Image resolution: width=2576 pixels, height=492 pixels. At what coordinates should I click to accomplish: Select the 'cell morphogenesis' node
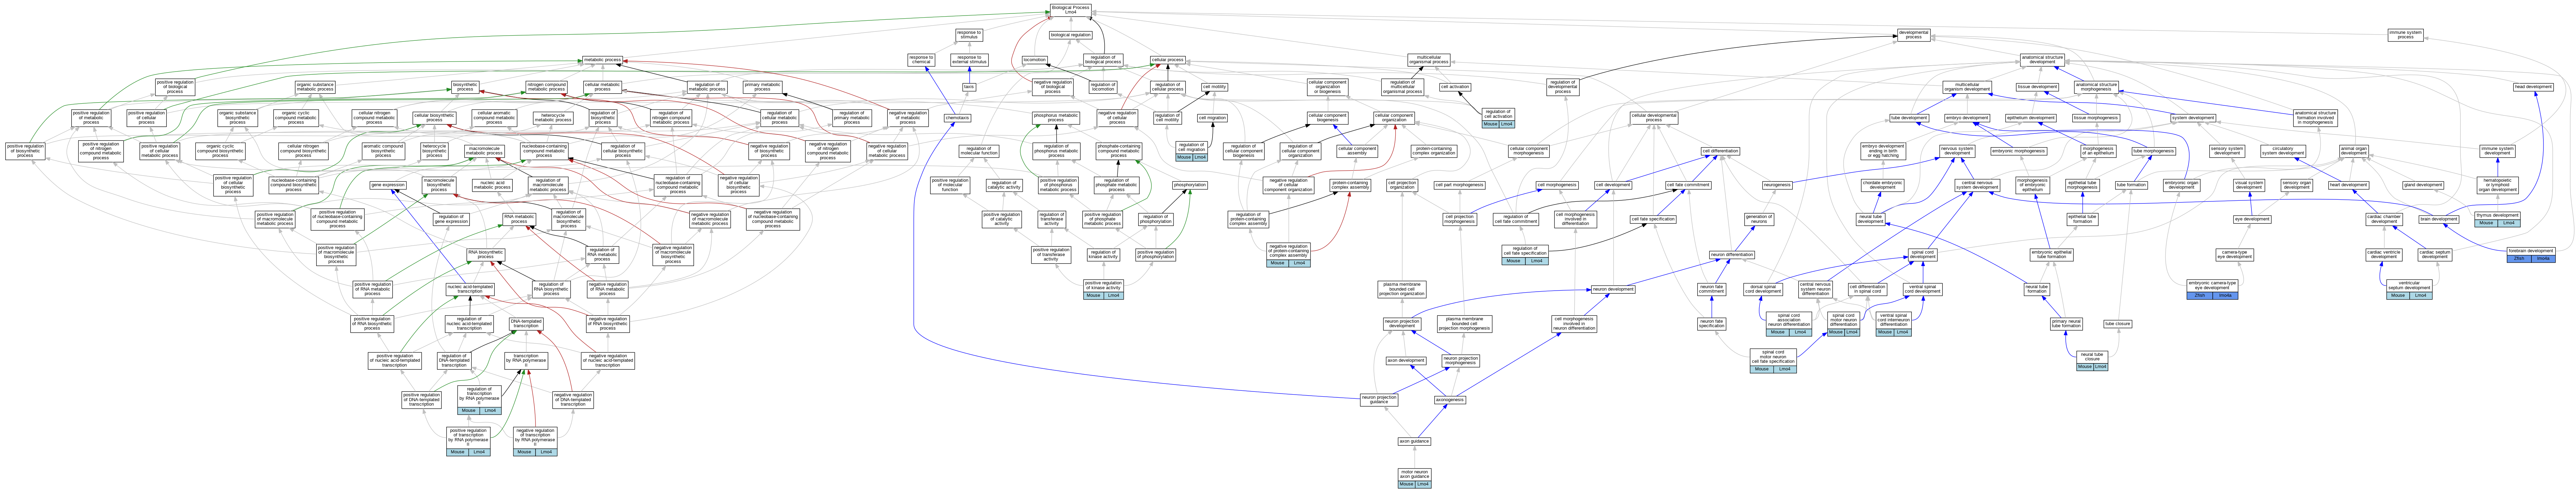(1557, 184)
